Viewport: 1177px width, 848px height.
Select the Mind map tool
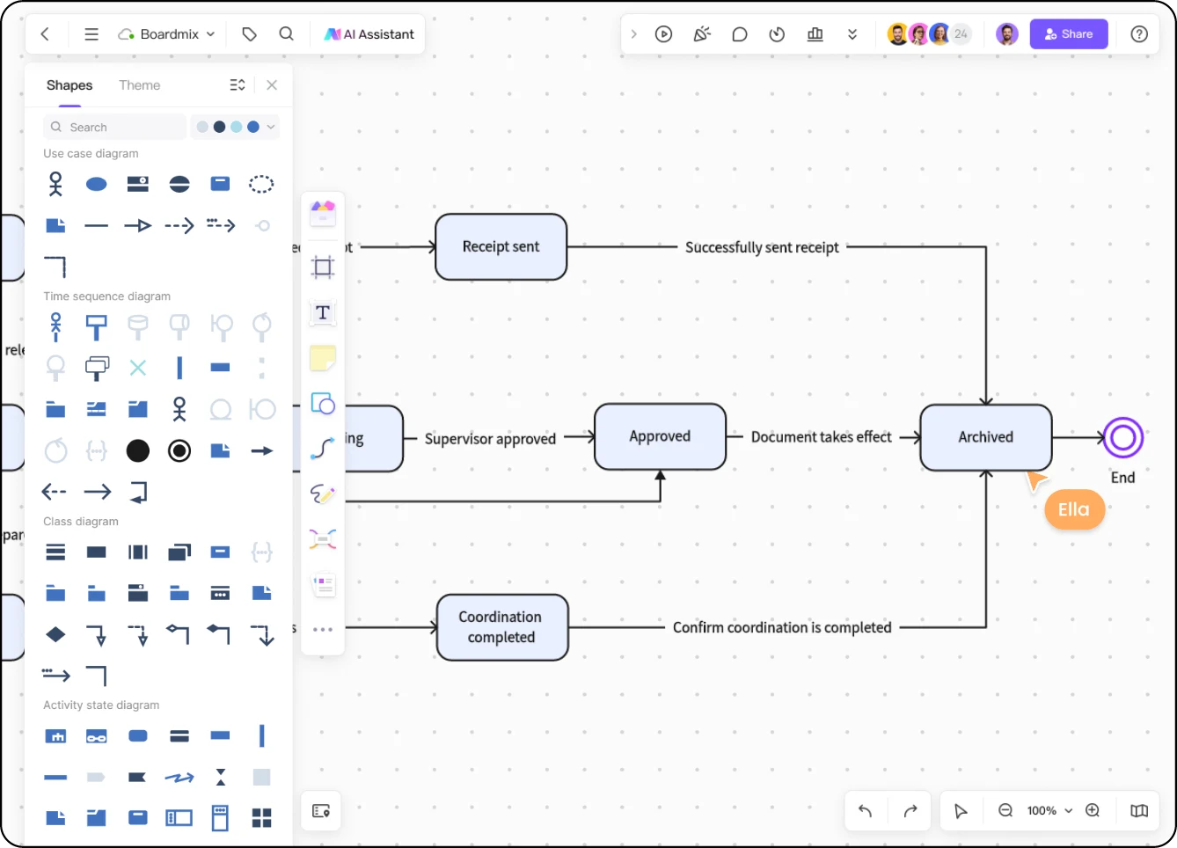pyautogui.click(x=323, y=539)
